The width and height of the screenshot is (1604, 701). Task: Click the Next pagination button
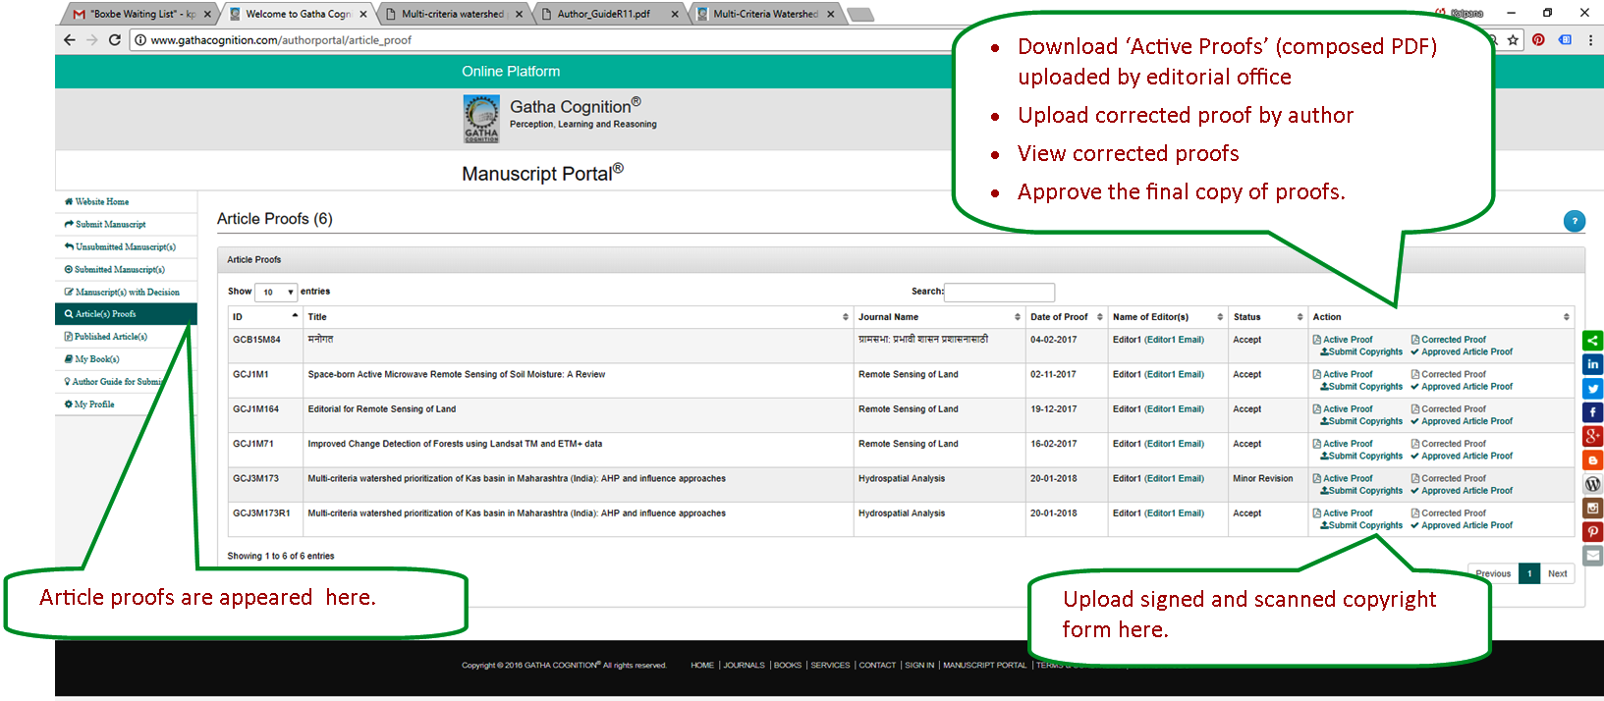point(1557,573)
